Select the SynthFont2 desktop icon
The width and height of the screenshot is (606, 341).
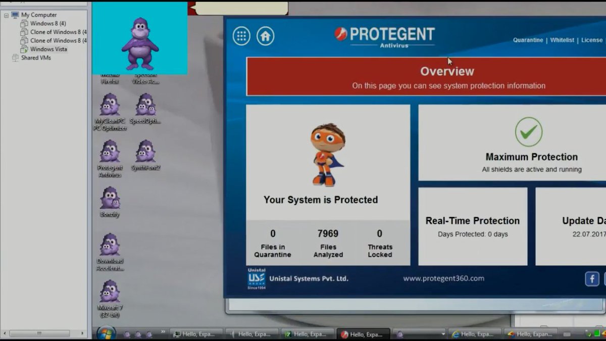[145, 155]
